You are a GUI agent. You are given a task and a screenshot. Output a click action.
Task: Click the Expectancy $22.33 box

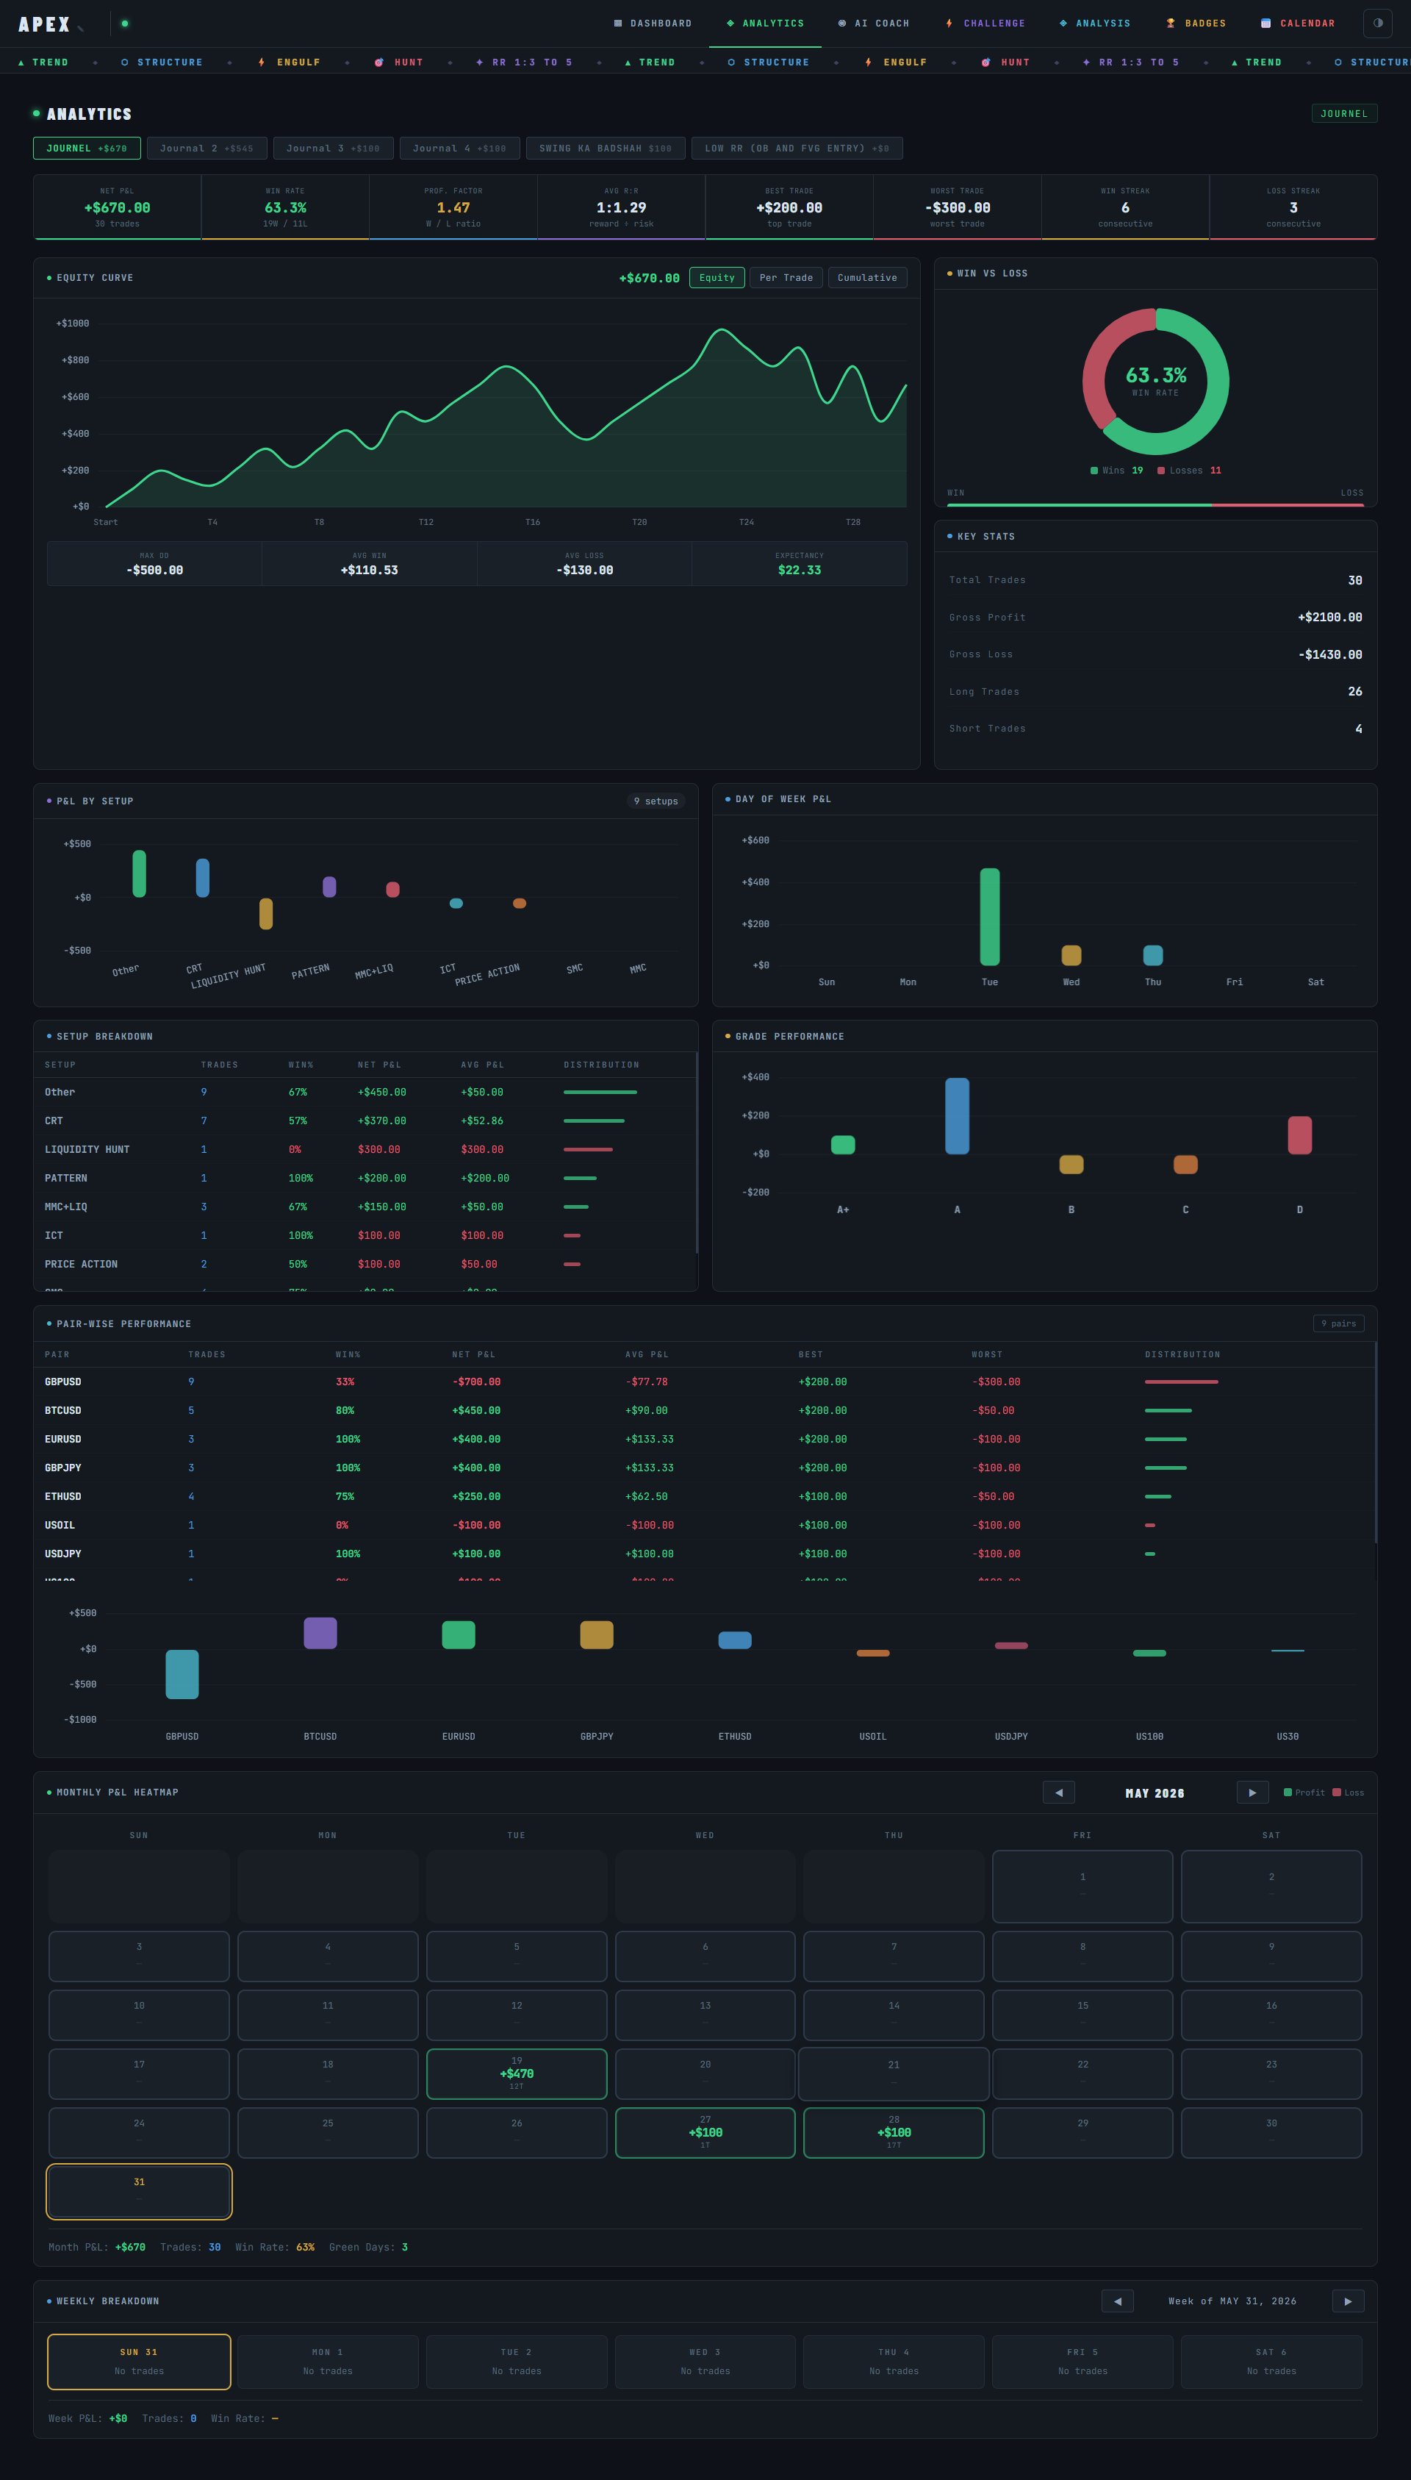pyautogui.click(x=800, y=563)
